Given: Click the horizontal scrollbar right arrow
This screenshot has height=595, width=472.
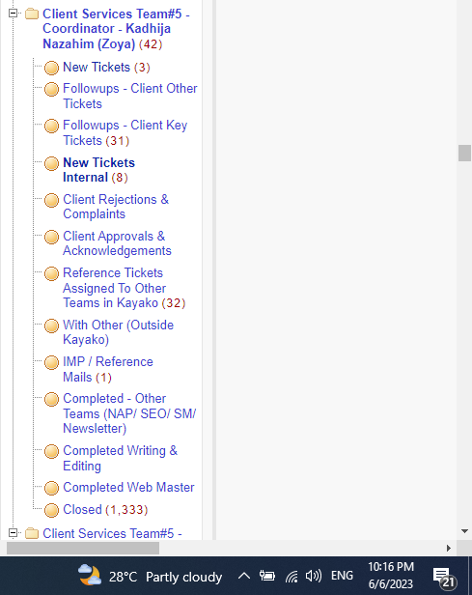Looking at the screenshot, I should point(449,548).
